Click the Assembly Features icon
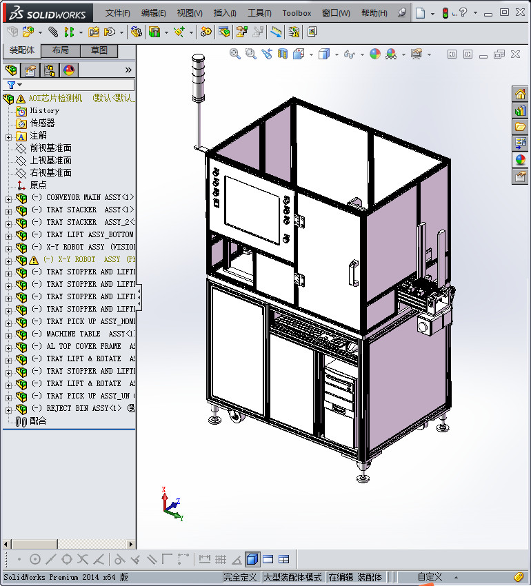The height and width of the screenshot is (586, 531). 154,32
